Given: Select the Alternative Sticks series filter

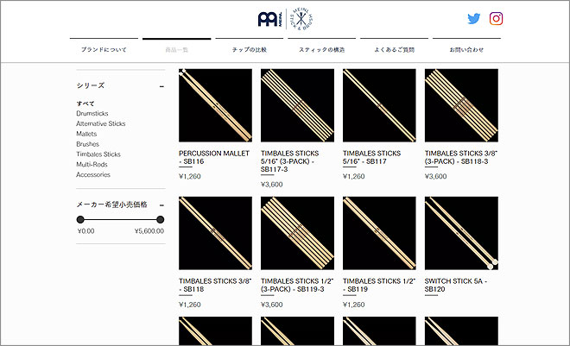Looking at the screenshot, I should pos(100,123).
